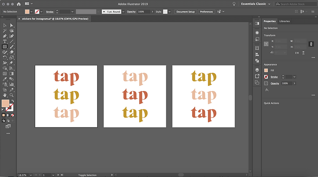Open the Artboards panel icon
318x177 pixels.
coord(257,83)
